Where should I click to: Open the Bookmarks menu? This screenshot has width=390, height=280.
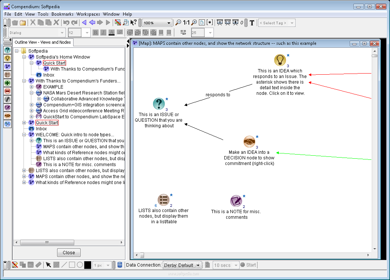pos(62,14)
